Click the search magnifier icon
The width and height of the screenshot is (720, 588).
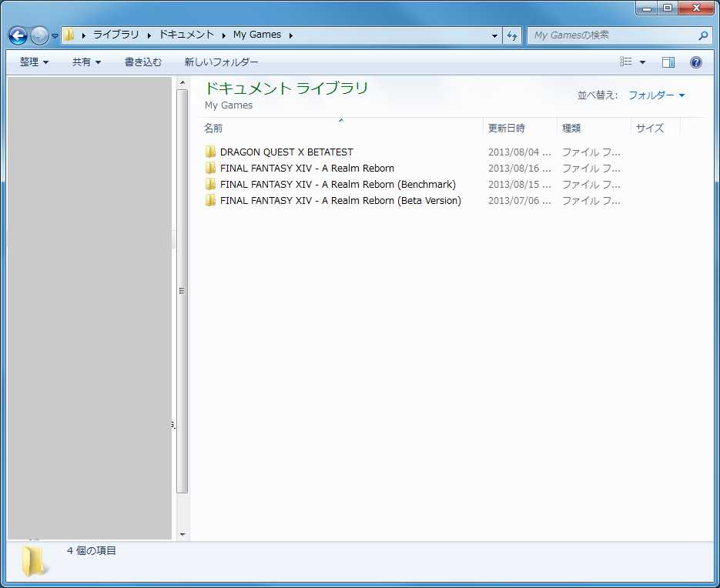(703, 35)
